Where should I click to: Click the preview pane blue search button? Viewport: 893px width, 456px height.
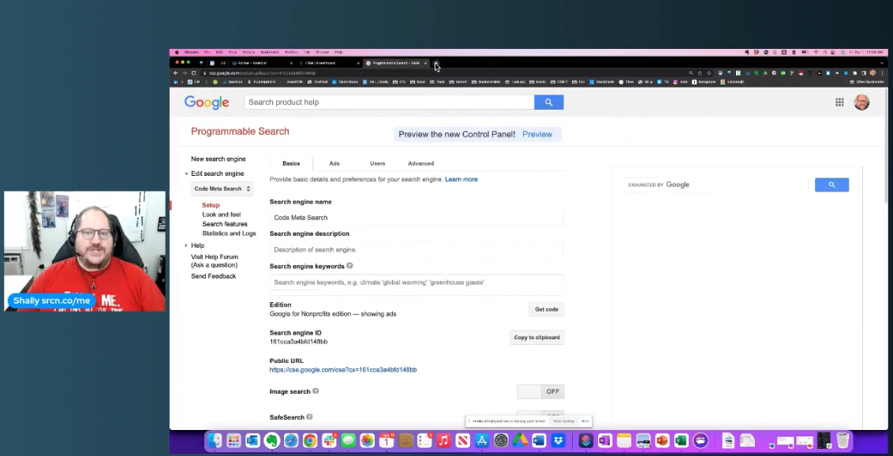click(831, 185)
